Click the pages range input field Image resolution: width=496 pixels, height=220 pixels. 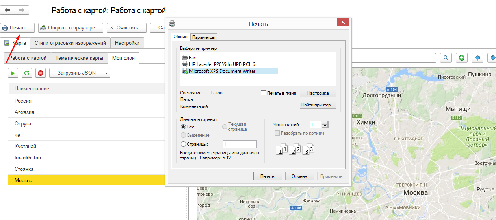tap(240, 144)
